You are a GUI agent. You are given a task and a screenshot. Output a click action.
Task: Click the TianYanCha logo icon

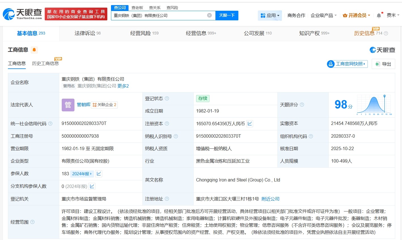9,14
